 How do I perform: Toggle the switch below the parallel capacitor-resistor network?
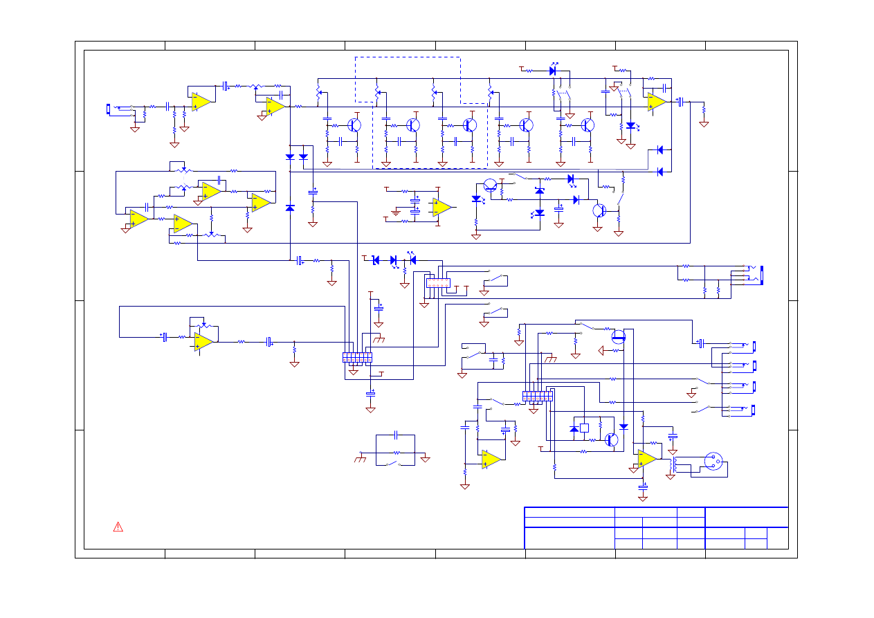coord(395,462)
